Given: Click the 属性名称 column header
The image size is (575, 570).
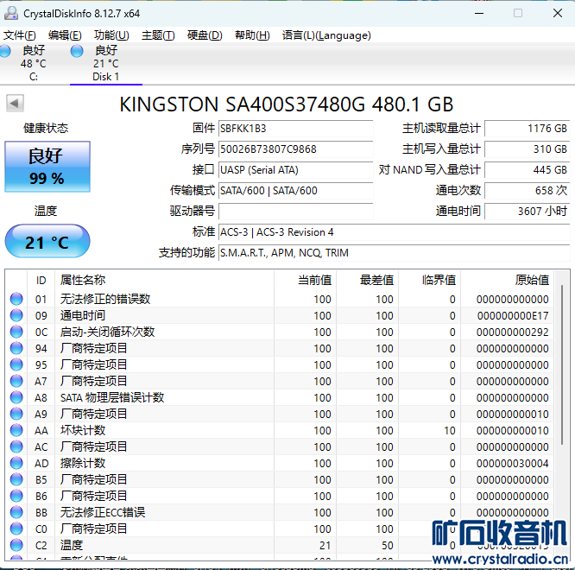Looking at the screenshot, I should (x=83, y=280).
